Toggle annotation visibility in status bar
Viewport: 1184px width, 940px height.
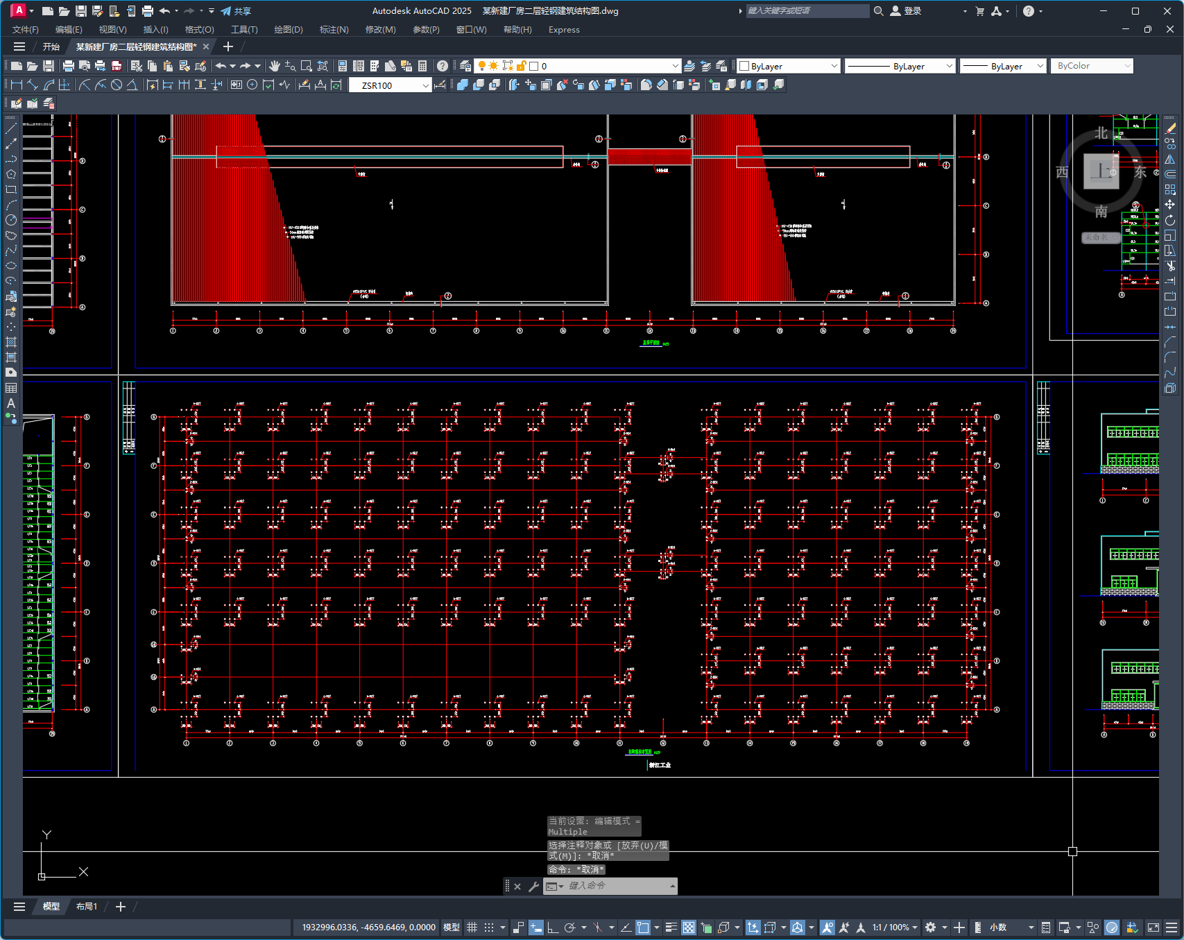click(827, 928)
